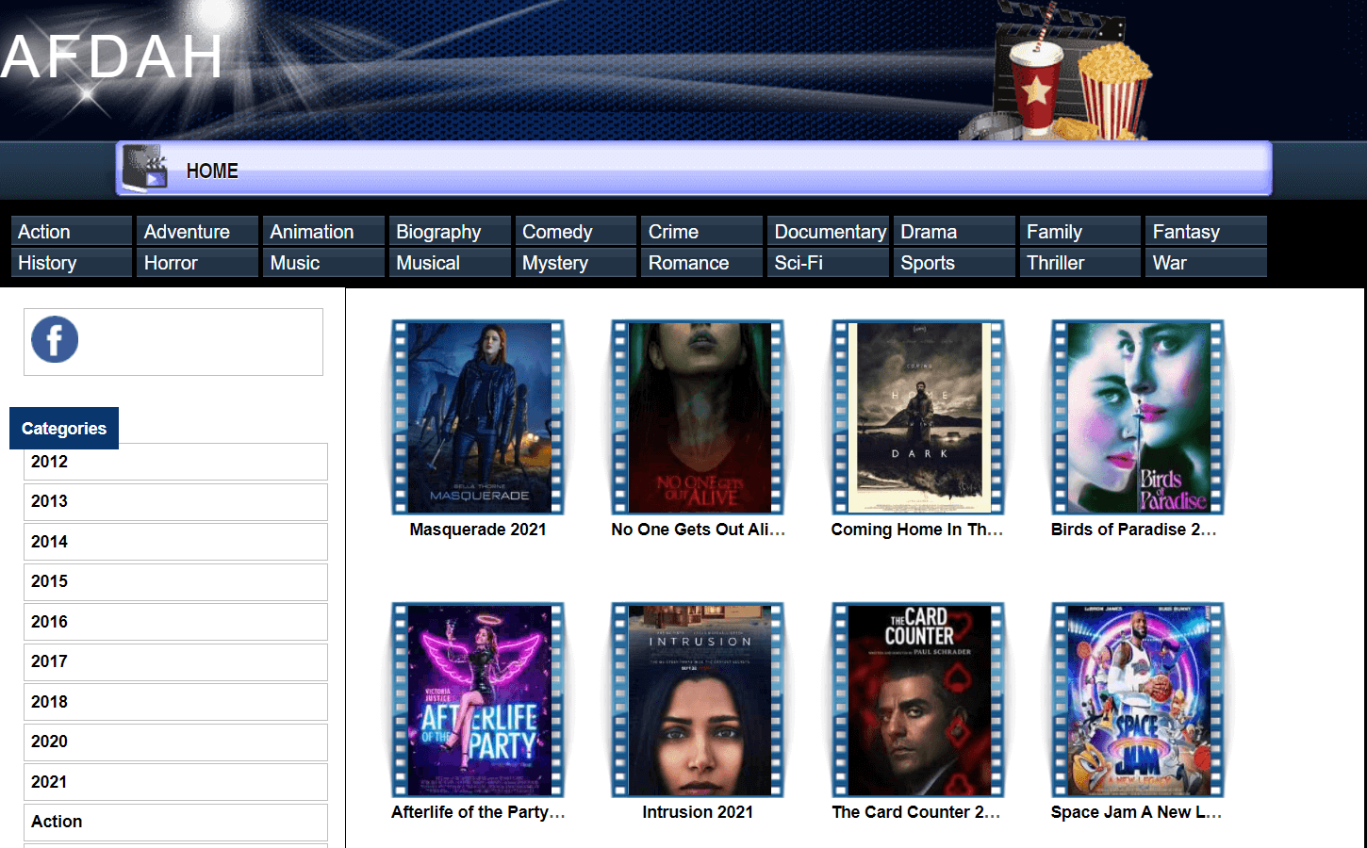Open the 2013 category in sidebar
This screenshot has height=848, width=1367.
pyautogui.click(x=175, y=501)
